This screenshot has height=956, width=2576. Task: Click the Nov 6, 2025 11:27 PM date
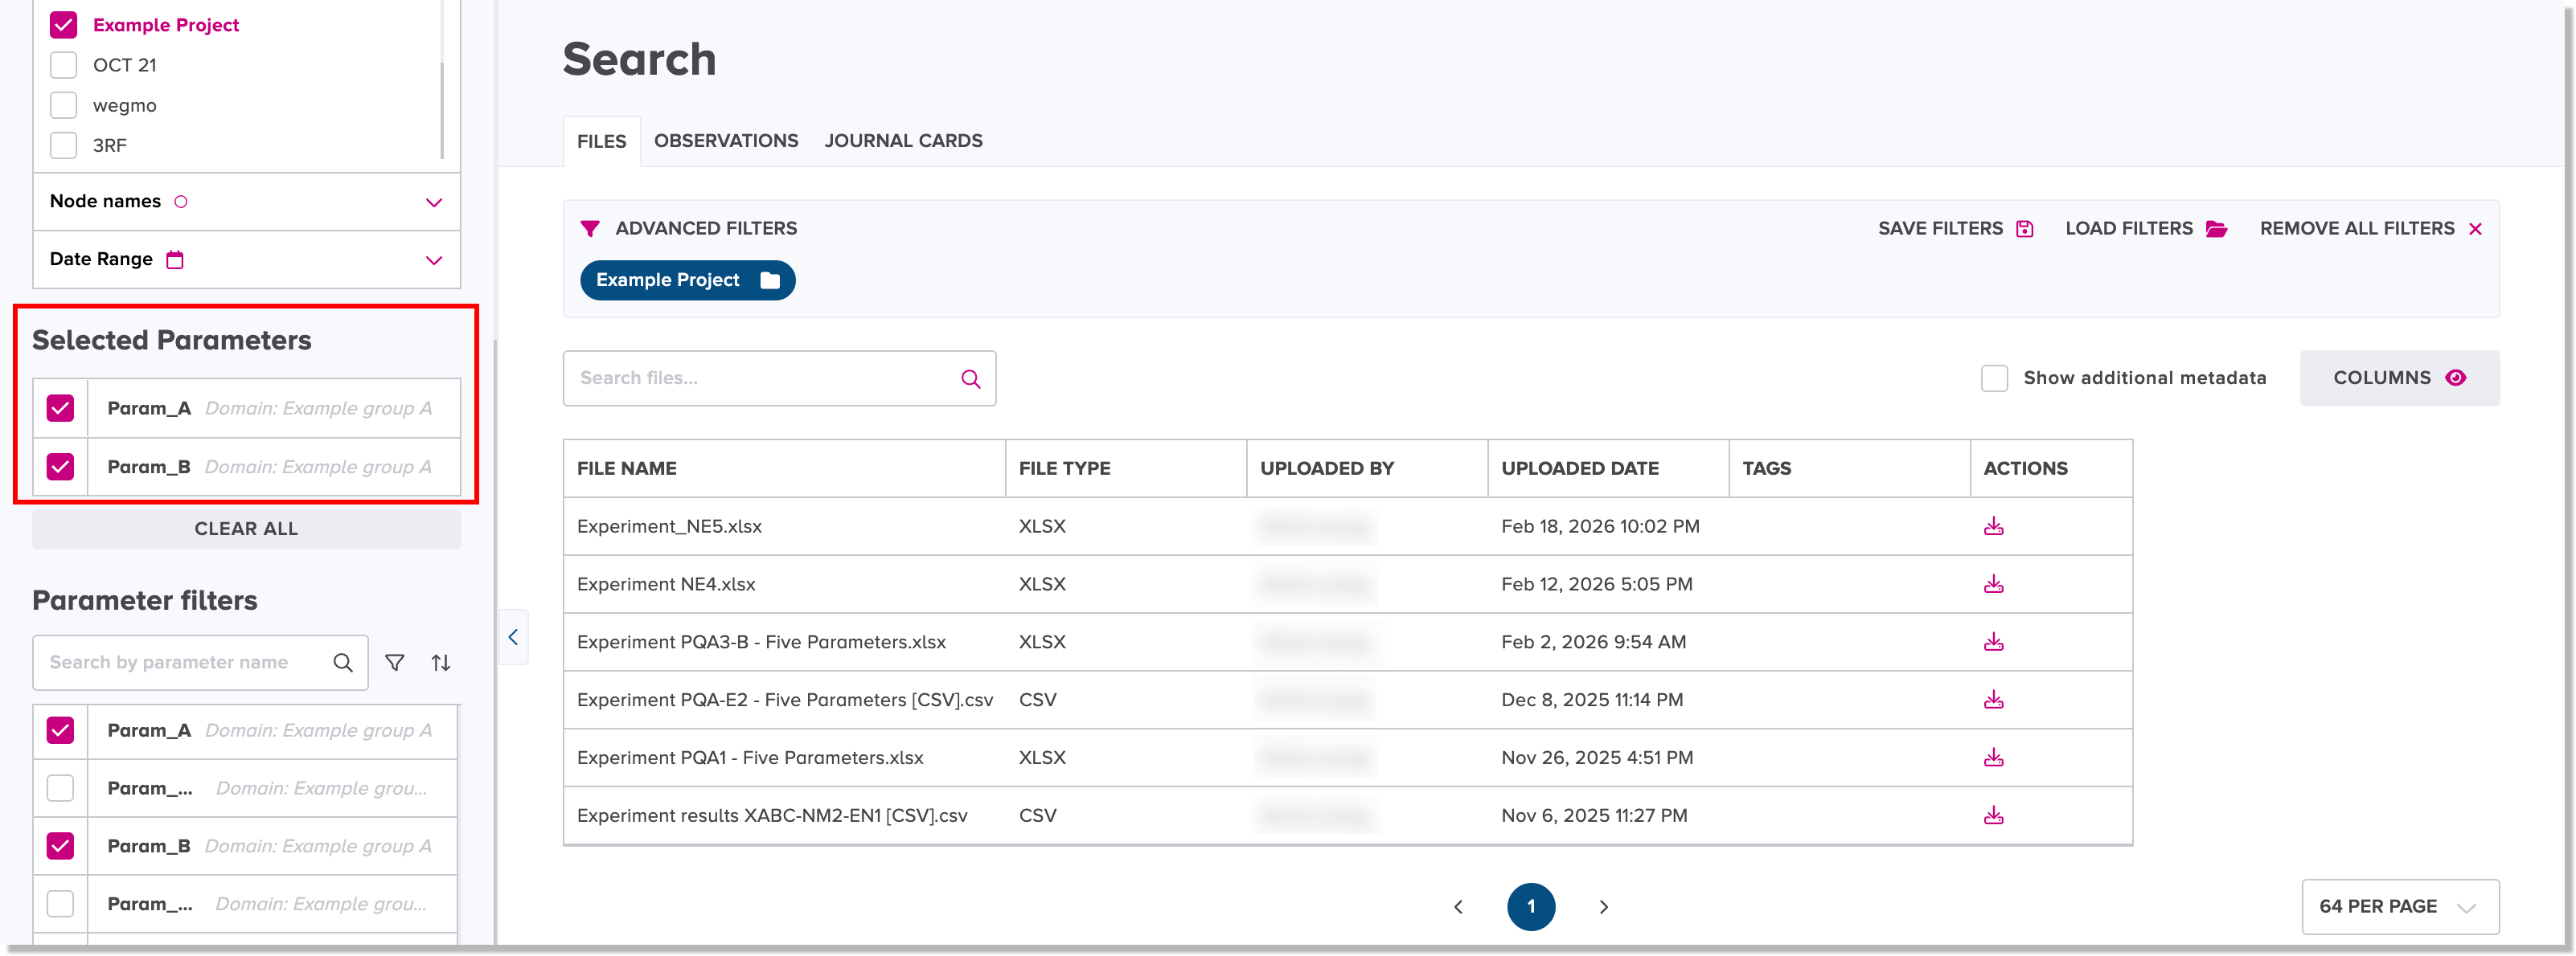point(1594,816)
